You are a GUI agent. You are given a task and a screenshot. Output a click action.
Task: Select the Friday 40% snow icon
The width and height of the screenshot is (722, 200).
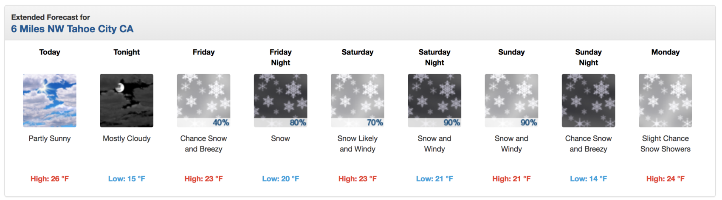click(203, 101)
